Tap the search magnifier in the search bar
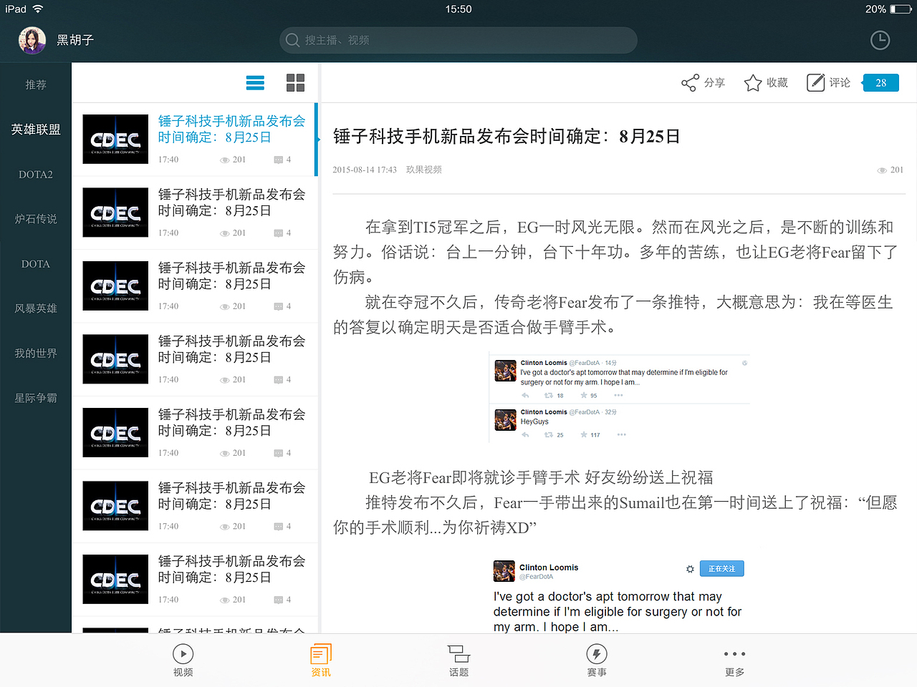The width and height of the screenshot is (917, 687). [292, 40]
